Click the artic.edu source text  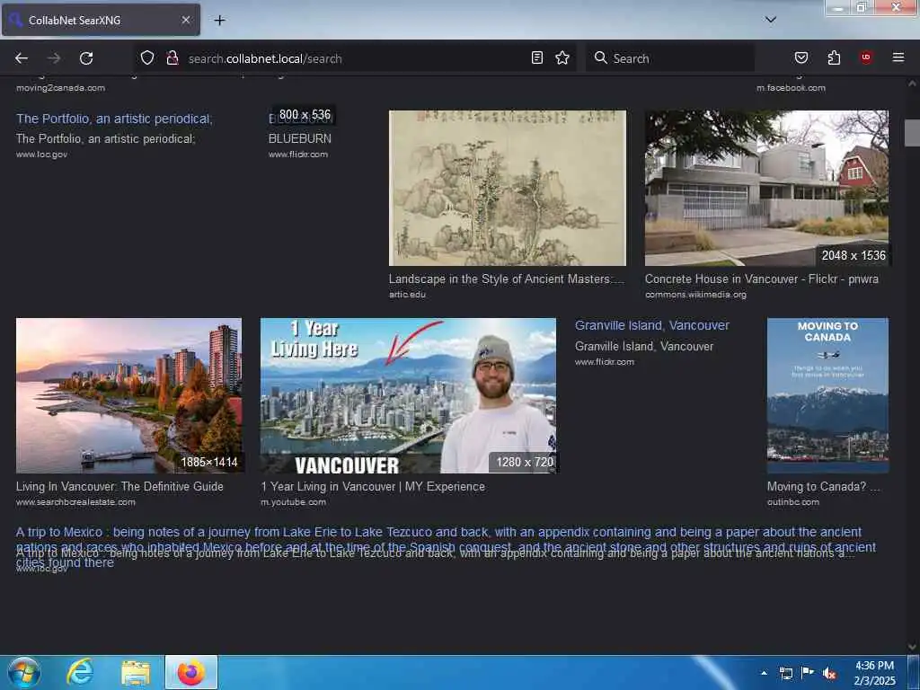point(407,295)
